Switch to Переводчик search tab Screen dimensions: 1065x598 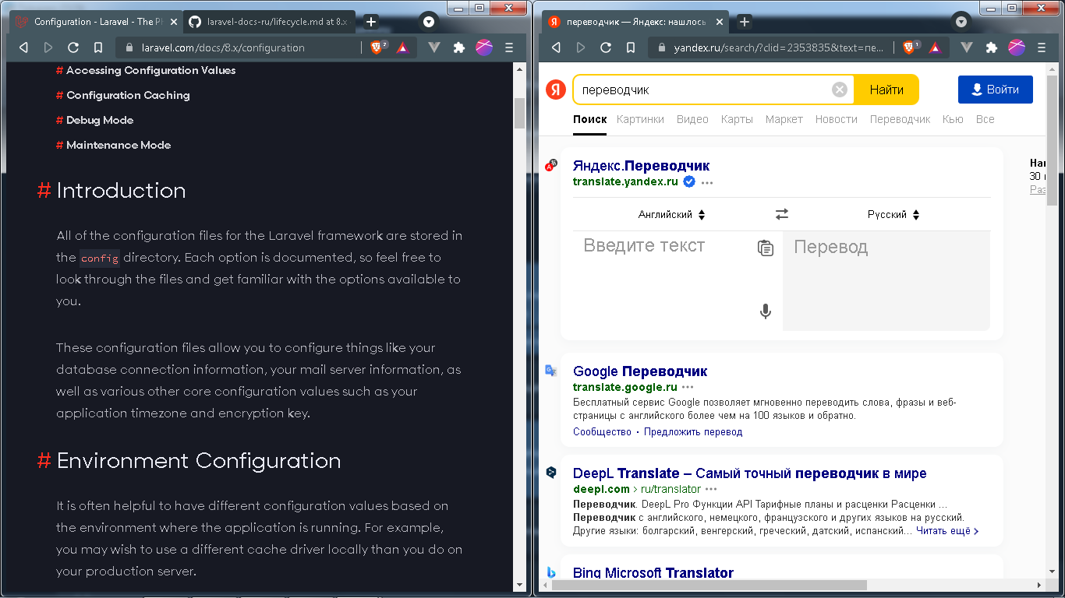click(900, 119)
